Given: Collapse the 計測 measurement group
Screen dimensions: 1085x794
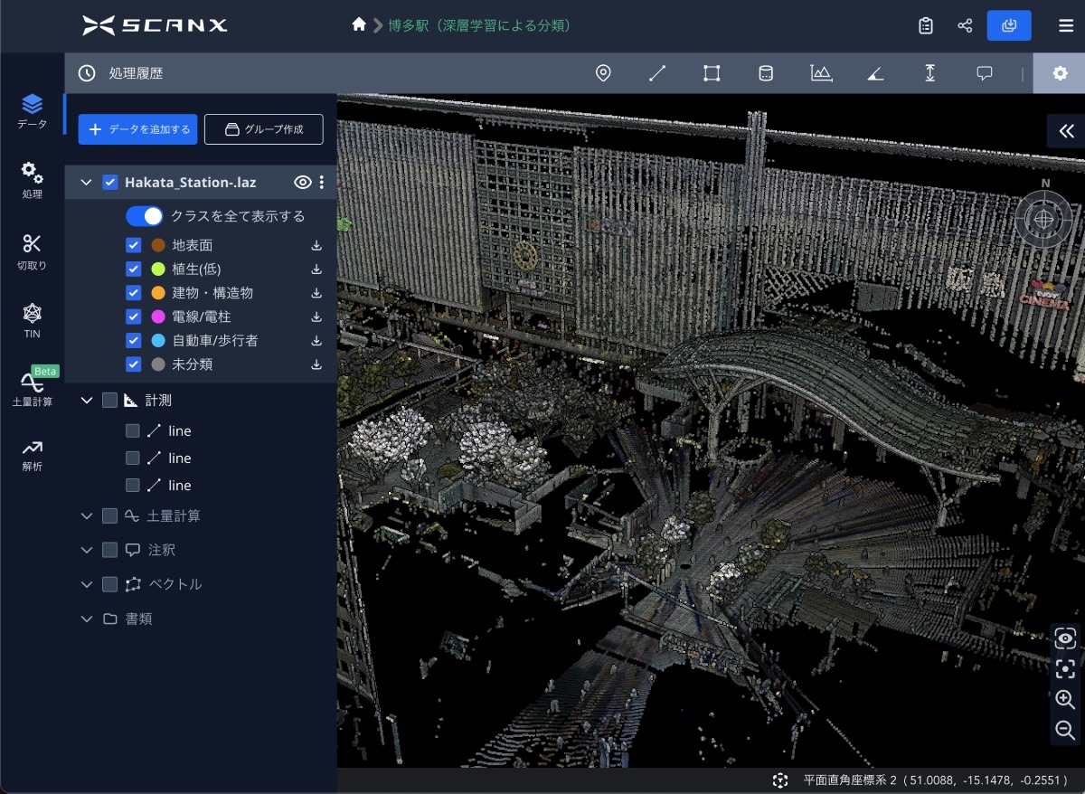Looking at the screenshot, I should point(87,400).
